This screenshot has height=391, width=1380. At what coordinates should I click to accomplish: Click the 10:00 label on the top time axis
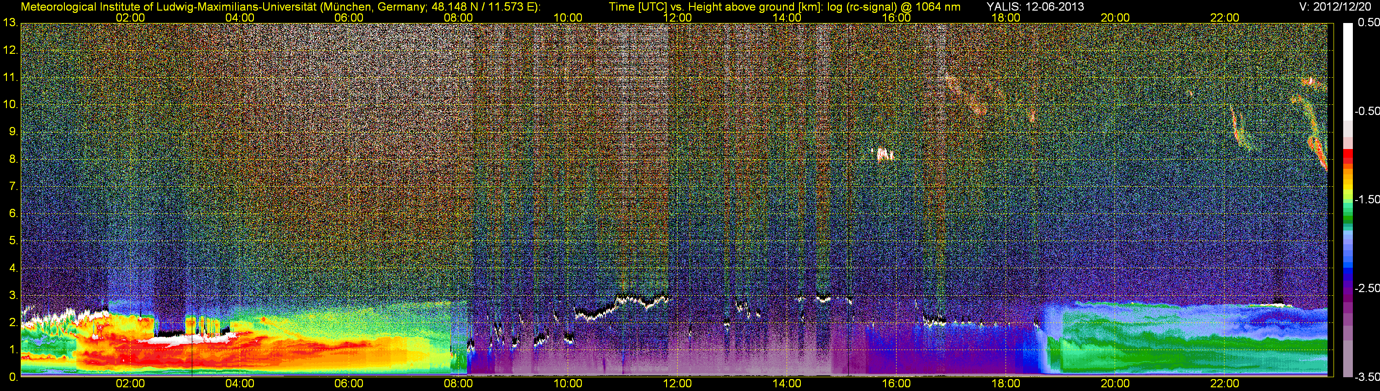pos(568,17)
